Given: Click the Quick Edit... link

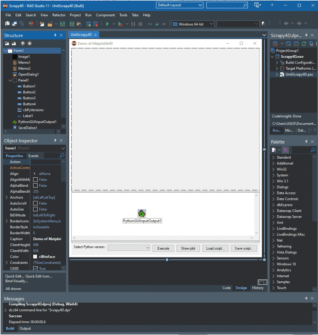Looking at the screenshot, I should click(14, 276).
